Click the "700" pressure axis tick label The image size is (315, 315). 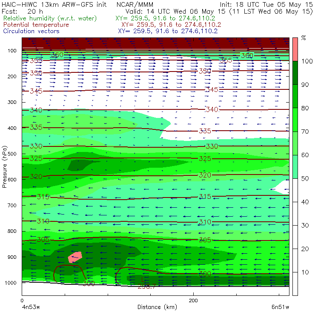click(x=12, y=205)
